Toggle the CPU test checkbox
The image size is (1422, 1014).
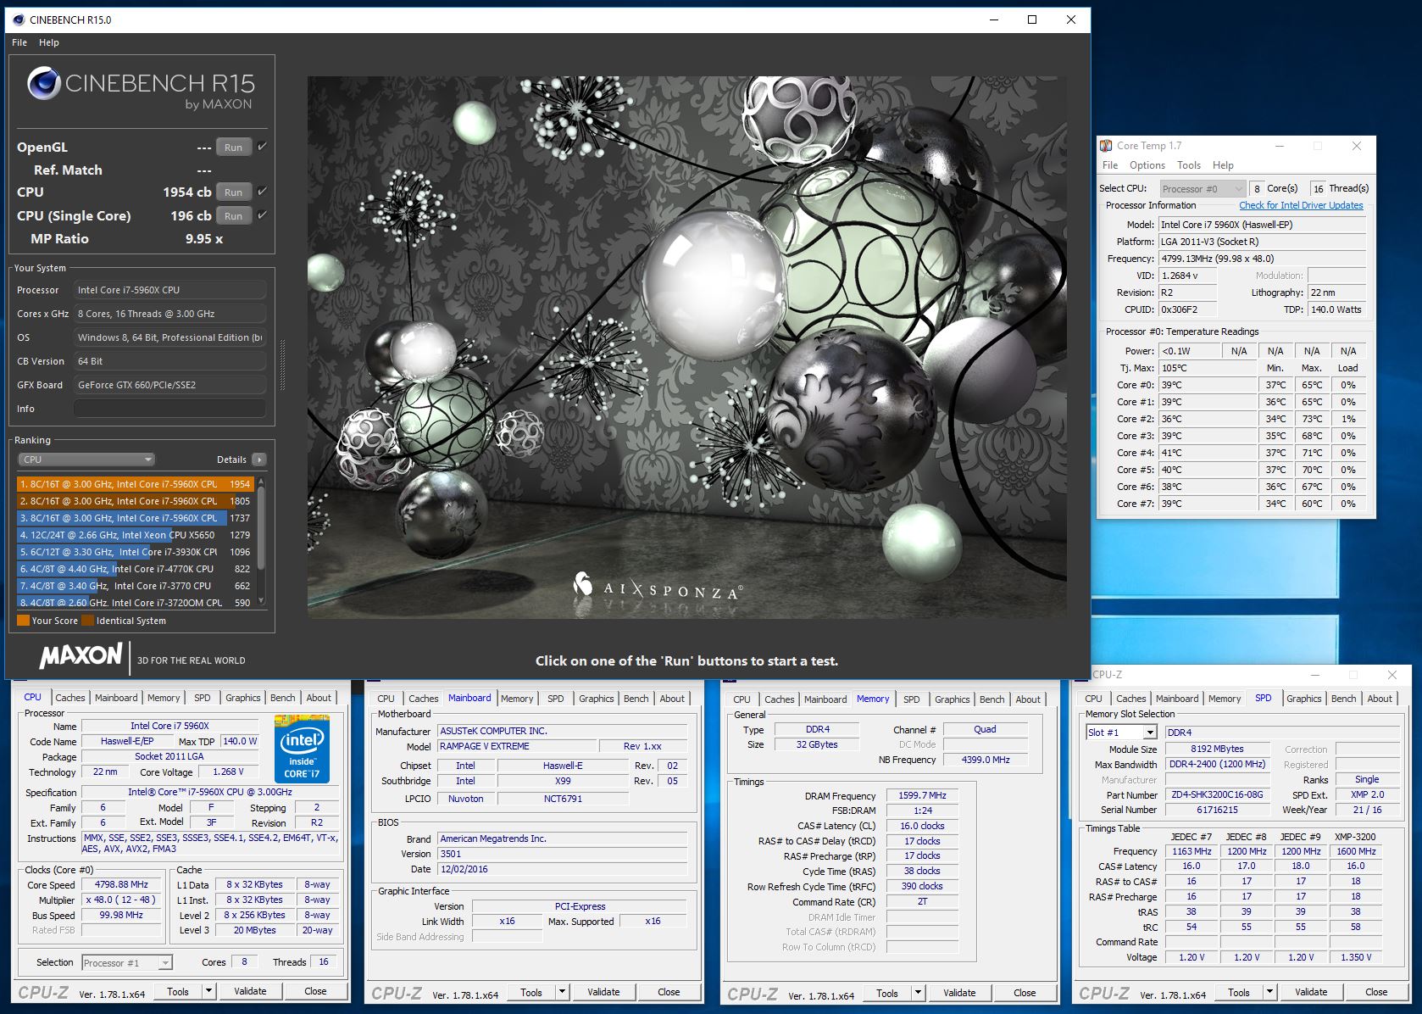tap(263, 192)
